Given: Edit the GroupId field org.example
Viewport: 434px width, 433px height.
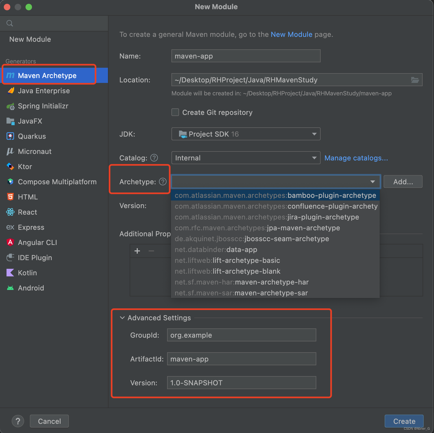Looking at the screenshot, I should [x=241, y=335].
